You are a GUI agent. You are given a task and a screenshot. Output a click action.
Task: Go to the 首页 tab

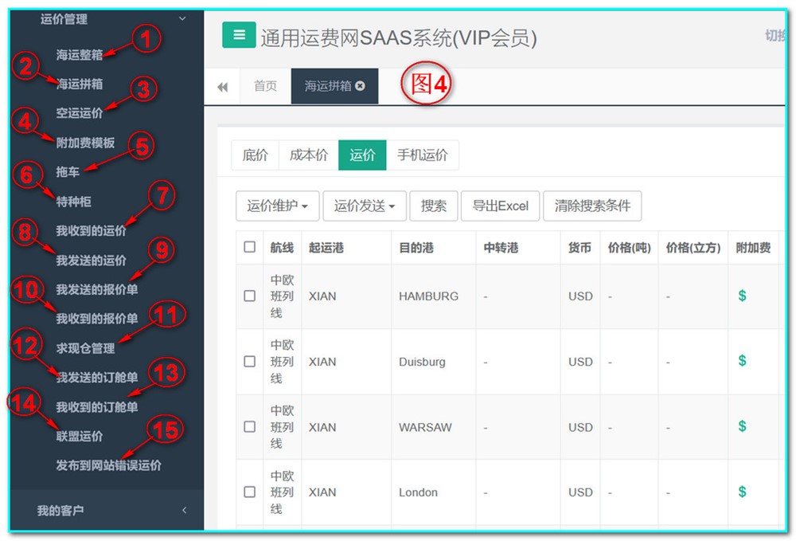(x=265, y=86)
